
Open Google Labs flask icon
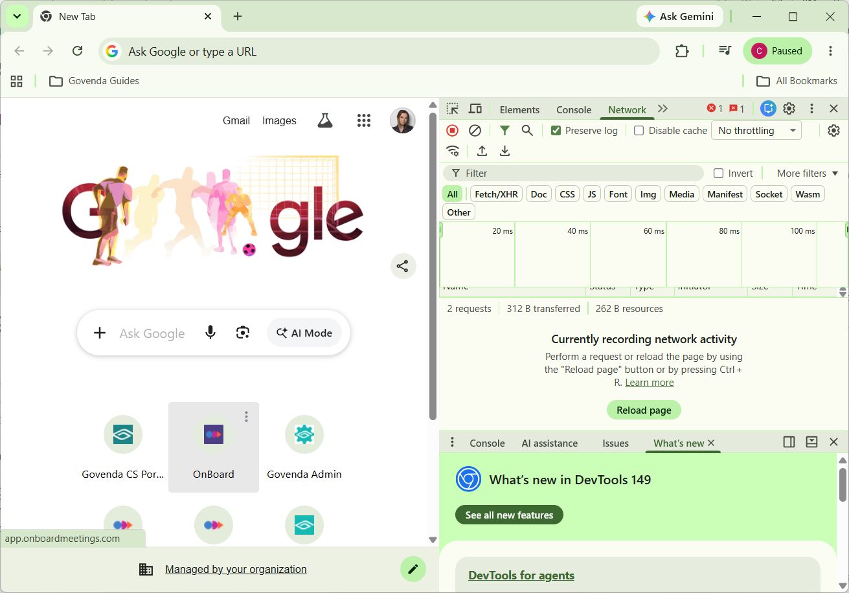coord(325,120)
